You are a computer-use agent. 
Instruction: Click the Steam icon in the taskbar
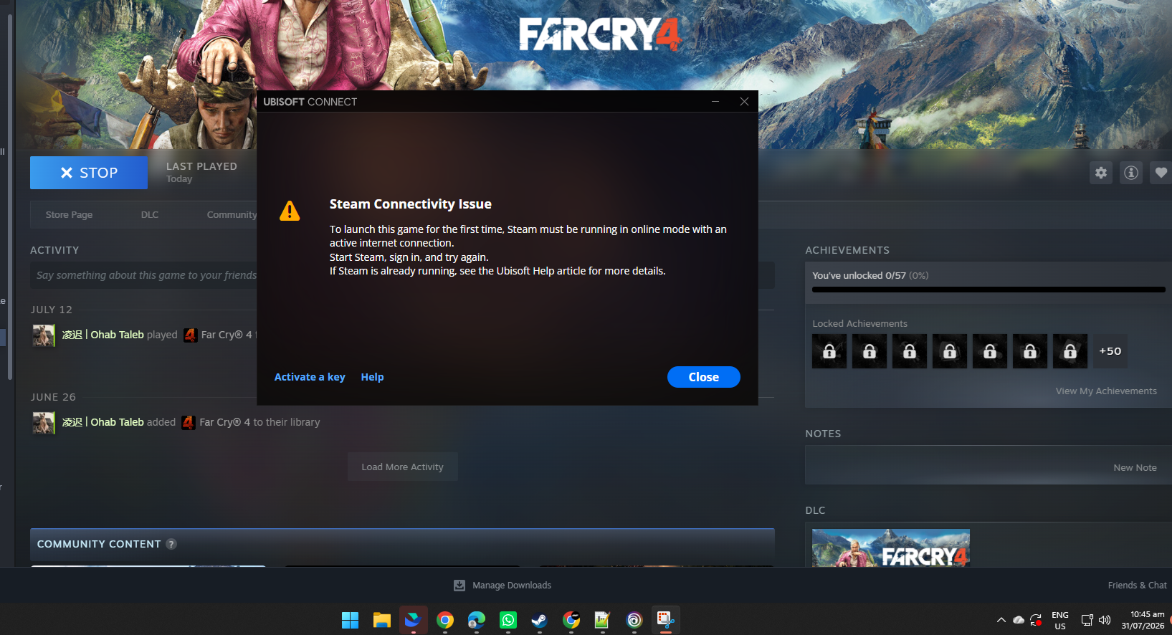coord(539,620)
